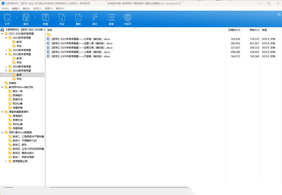Sort by the 压缩后大小 column header
The image size is (282, 195).
coord(234,30)
